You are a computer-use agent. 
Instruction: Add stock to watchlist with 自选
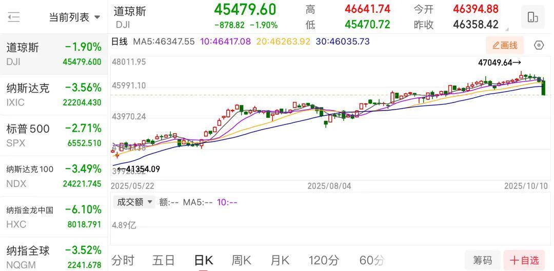pos(524,260)
